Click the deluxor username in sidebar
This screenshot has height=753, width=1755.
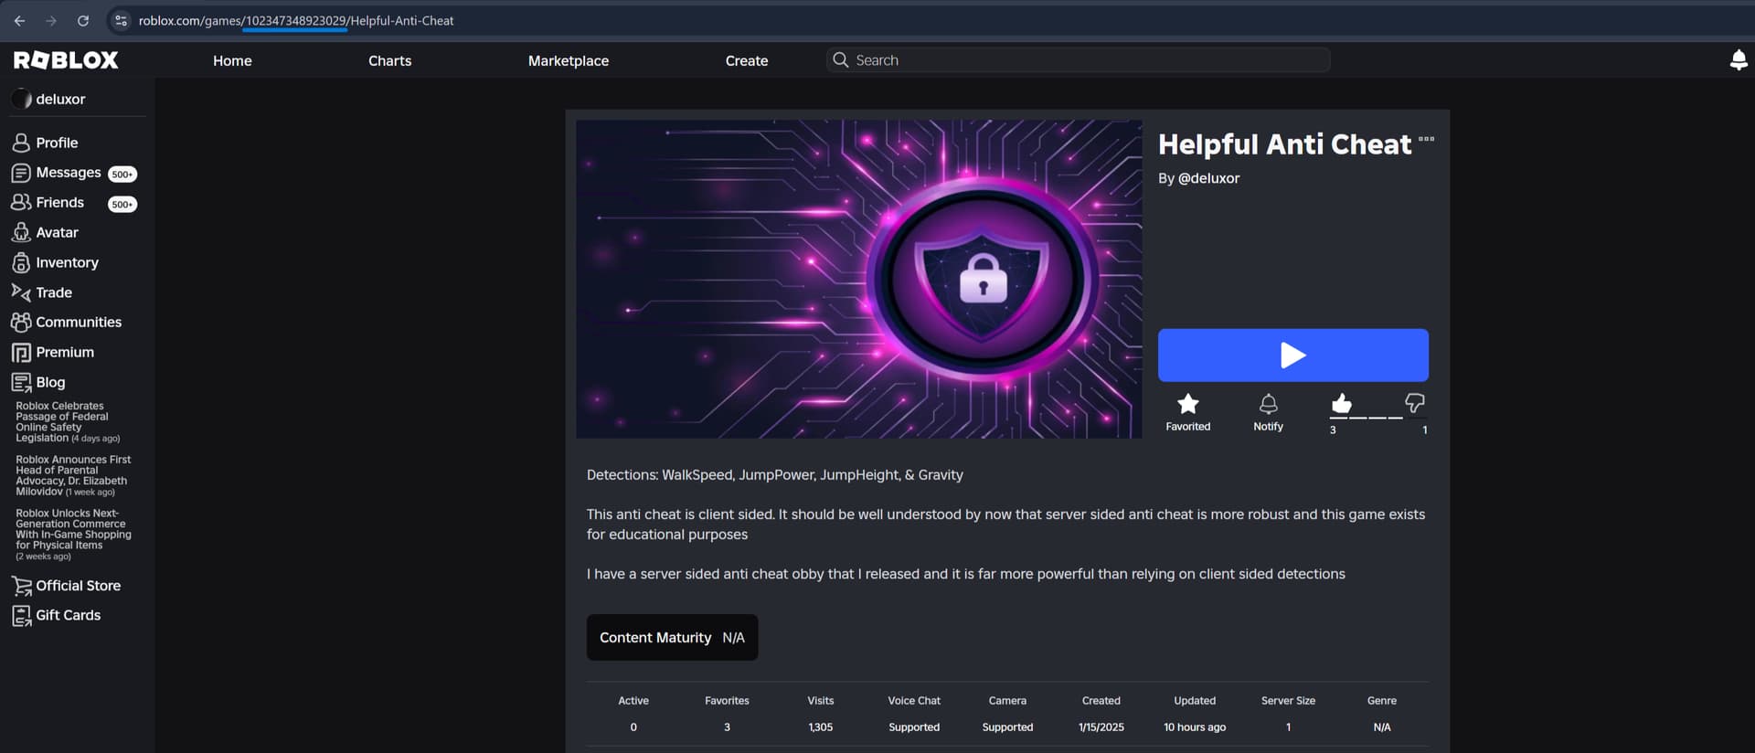pyautogui.click(x=60, y=99)
